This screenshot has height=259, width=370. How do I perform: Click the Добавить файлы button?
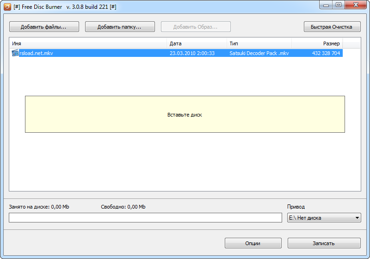tap(44, 27)
